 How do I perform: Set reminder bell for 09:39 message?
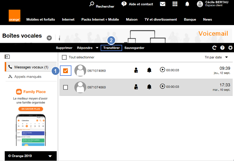click(149, 70)
